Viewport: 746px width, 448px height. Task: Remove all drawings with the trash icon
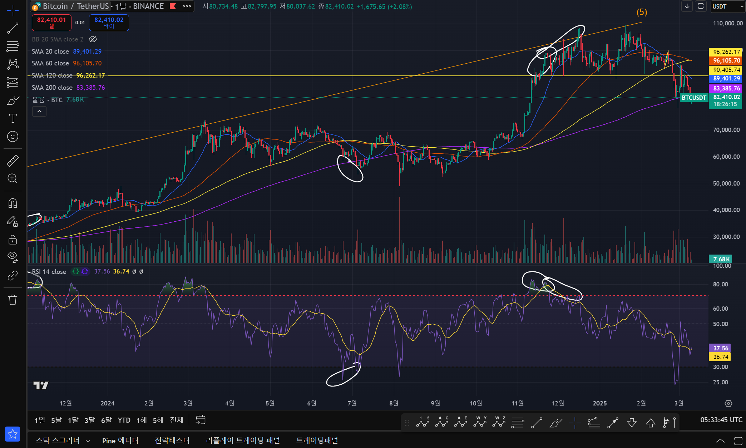(x=13, y=300)
